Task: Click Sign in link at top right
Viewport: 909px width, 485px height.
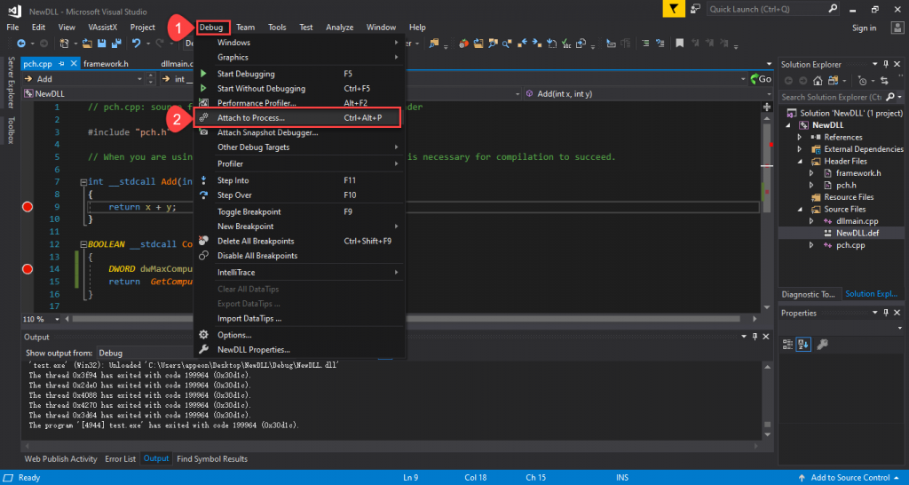Action: [863, 28]
